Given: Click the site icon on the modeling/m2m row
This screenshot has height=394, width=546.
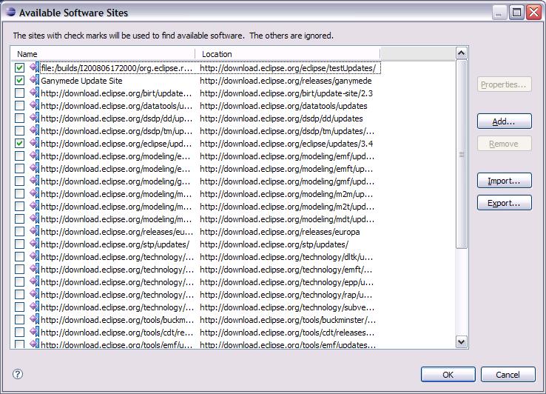Looking at the screenshot, I should pyautogui.click(x=35, y=193).
